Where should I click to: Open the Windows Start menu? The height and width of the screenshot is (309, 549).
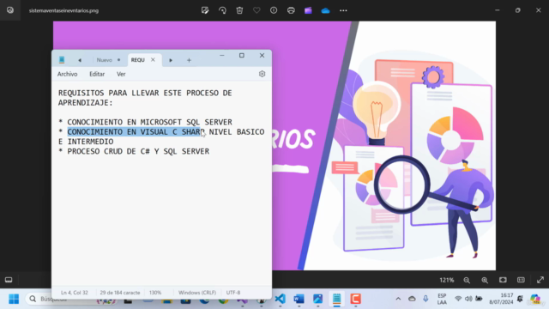(x=14, y=299)
